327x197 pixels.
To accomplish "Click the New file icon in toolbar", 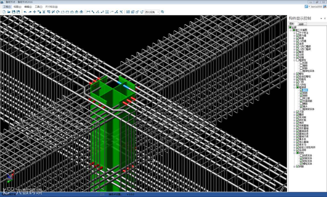I will 4,12.
